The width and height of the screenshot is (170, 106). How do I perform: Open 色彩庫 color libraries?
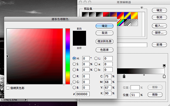tap(105, 50)
